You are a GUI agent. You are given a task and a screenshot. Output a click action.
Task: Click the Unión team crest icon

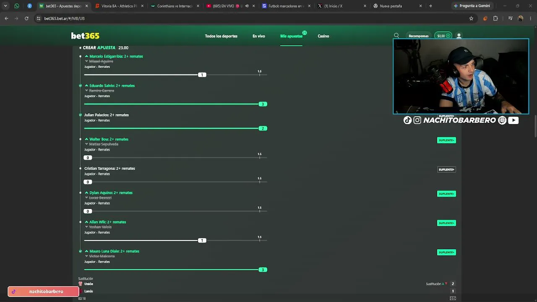click(x=81, y=284)
